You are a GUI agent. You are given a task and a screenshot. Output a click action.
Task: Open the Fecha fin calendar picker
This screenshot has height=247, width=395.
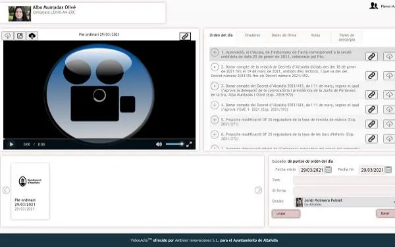point(388,170)
